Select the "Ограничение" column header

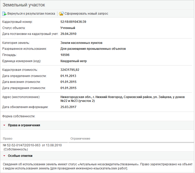(x=80, y=139)
